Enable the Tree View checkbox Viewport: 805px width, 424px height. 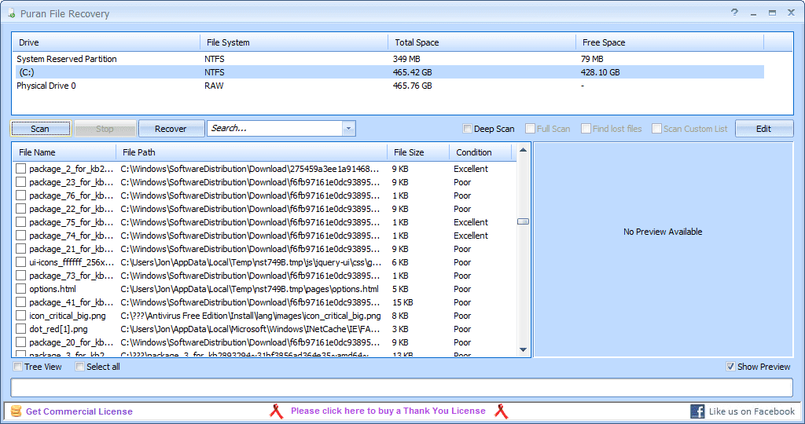coord(18,367)
